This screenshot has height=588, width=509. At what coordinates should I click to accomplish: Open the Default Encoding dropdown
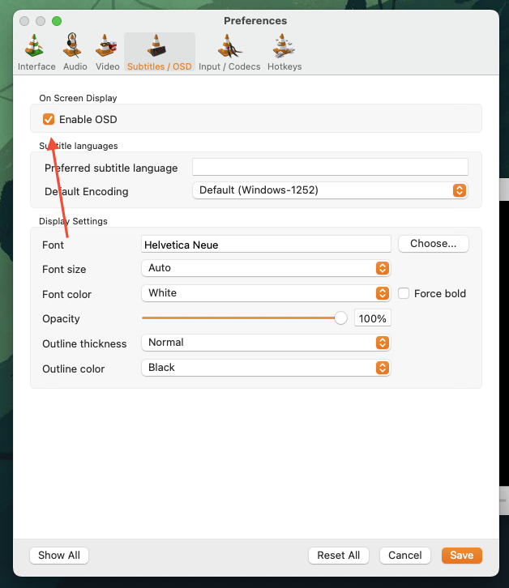(330, 190)
